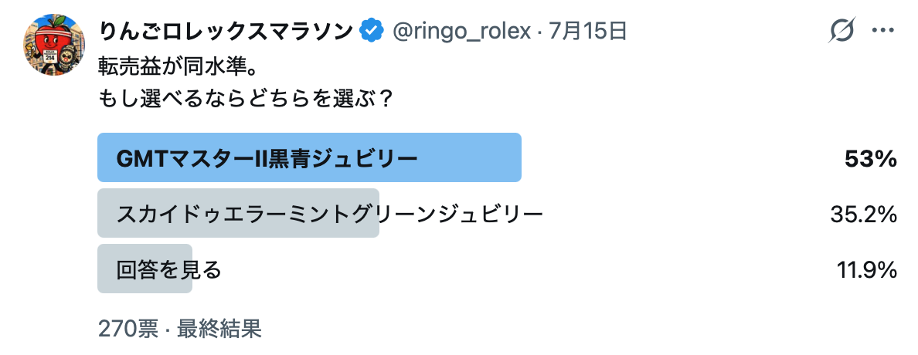Click the 35.2% result figure
The image size is (918, 355).
tap(864, 214)
